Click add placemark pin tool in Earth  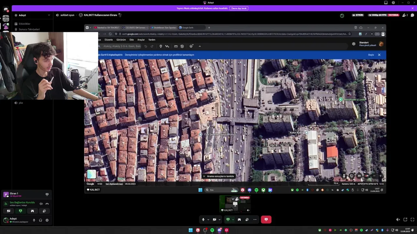[x=161, y=46]
